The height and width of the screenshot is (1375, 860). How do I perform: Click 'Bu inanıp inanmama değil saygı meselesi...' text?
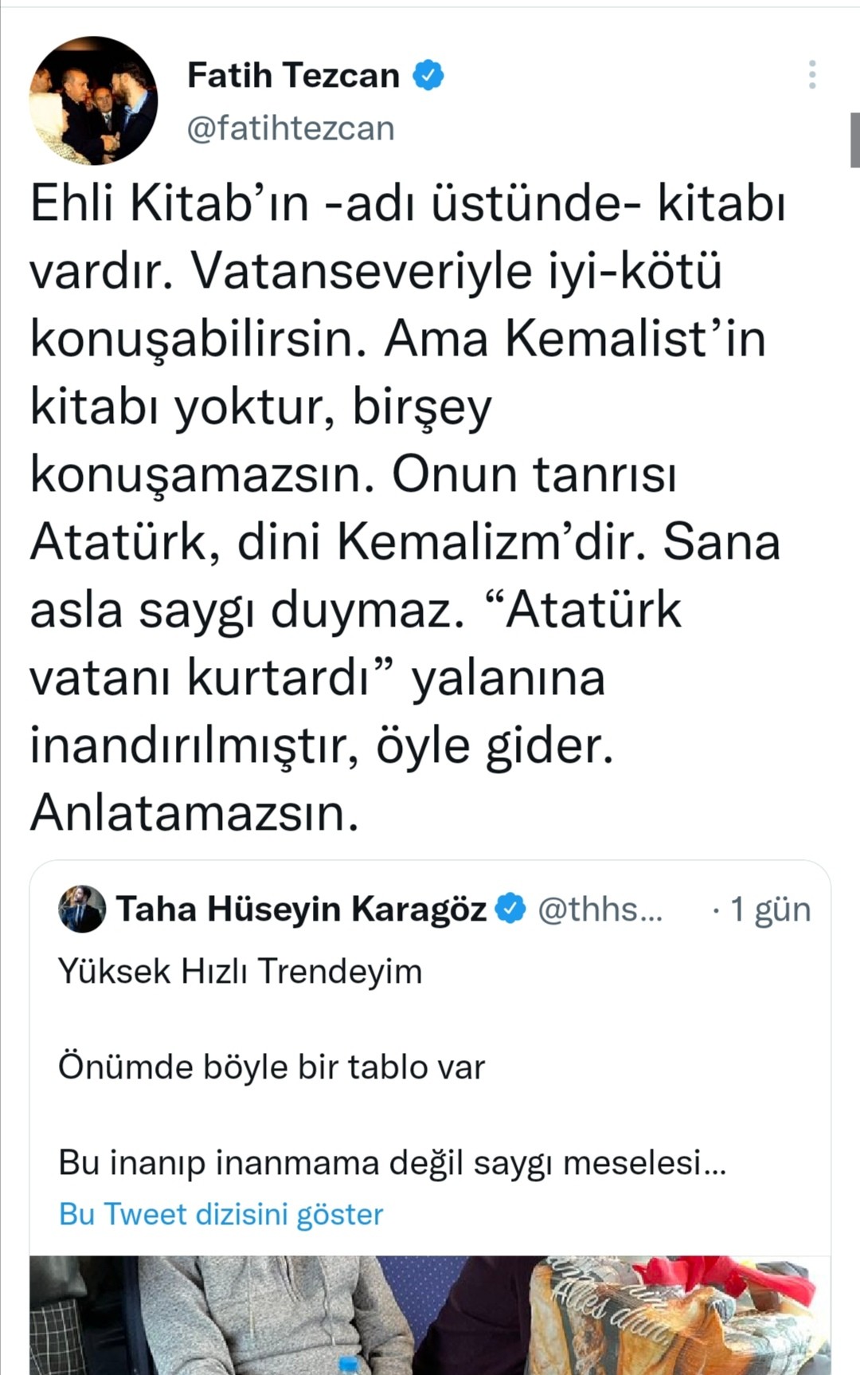click(392, 1163)
